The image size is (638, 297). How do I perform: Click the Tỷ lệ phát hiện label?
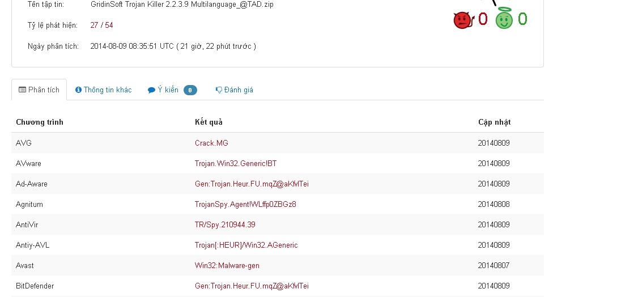(53, 26)
